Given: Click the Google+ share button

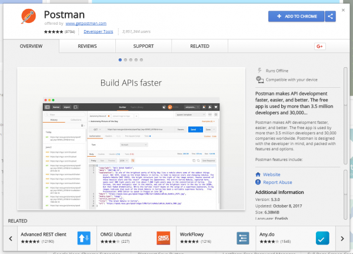Looking at the screenshot, I should 320,46.
